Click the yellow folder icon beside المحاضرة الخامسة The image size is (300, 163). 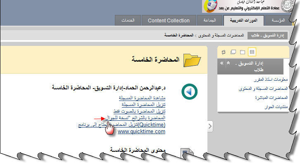pos(192,60)
